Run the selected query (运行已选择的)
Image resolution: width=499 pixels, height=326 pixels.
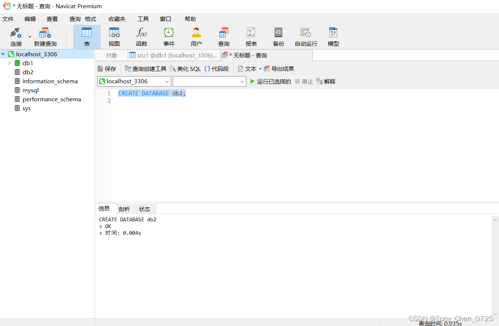click(270, 81)
